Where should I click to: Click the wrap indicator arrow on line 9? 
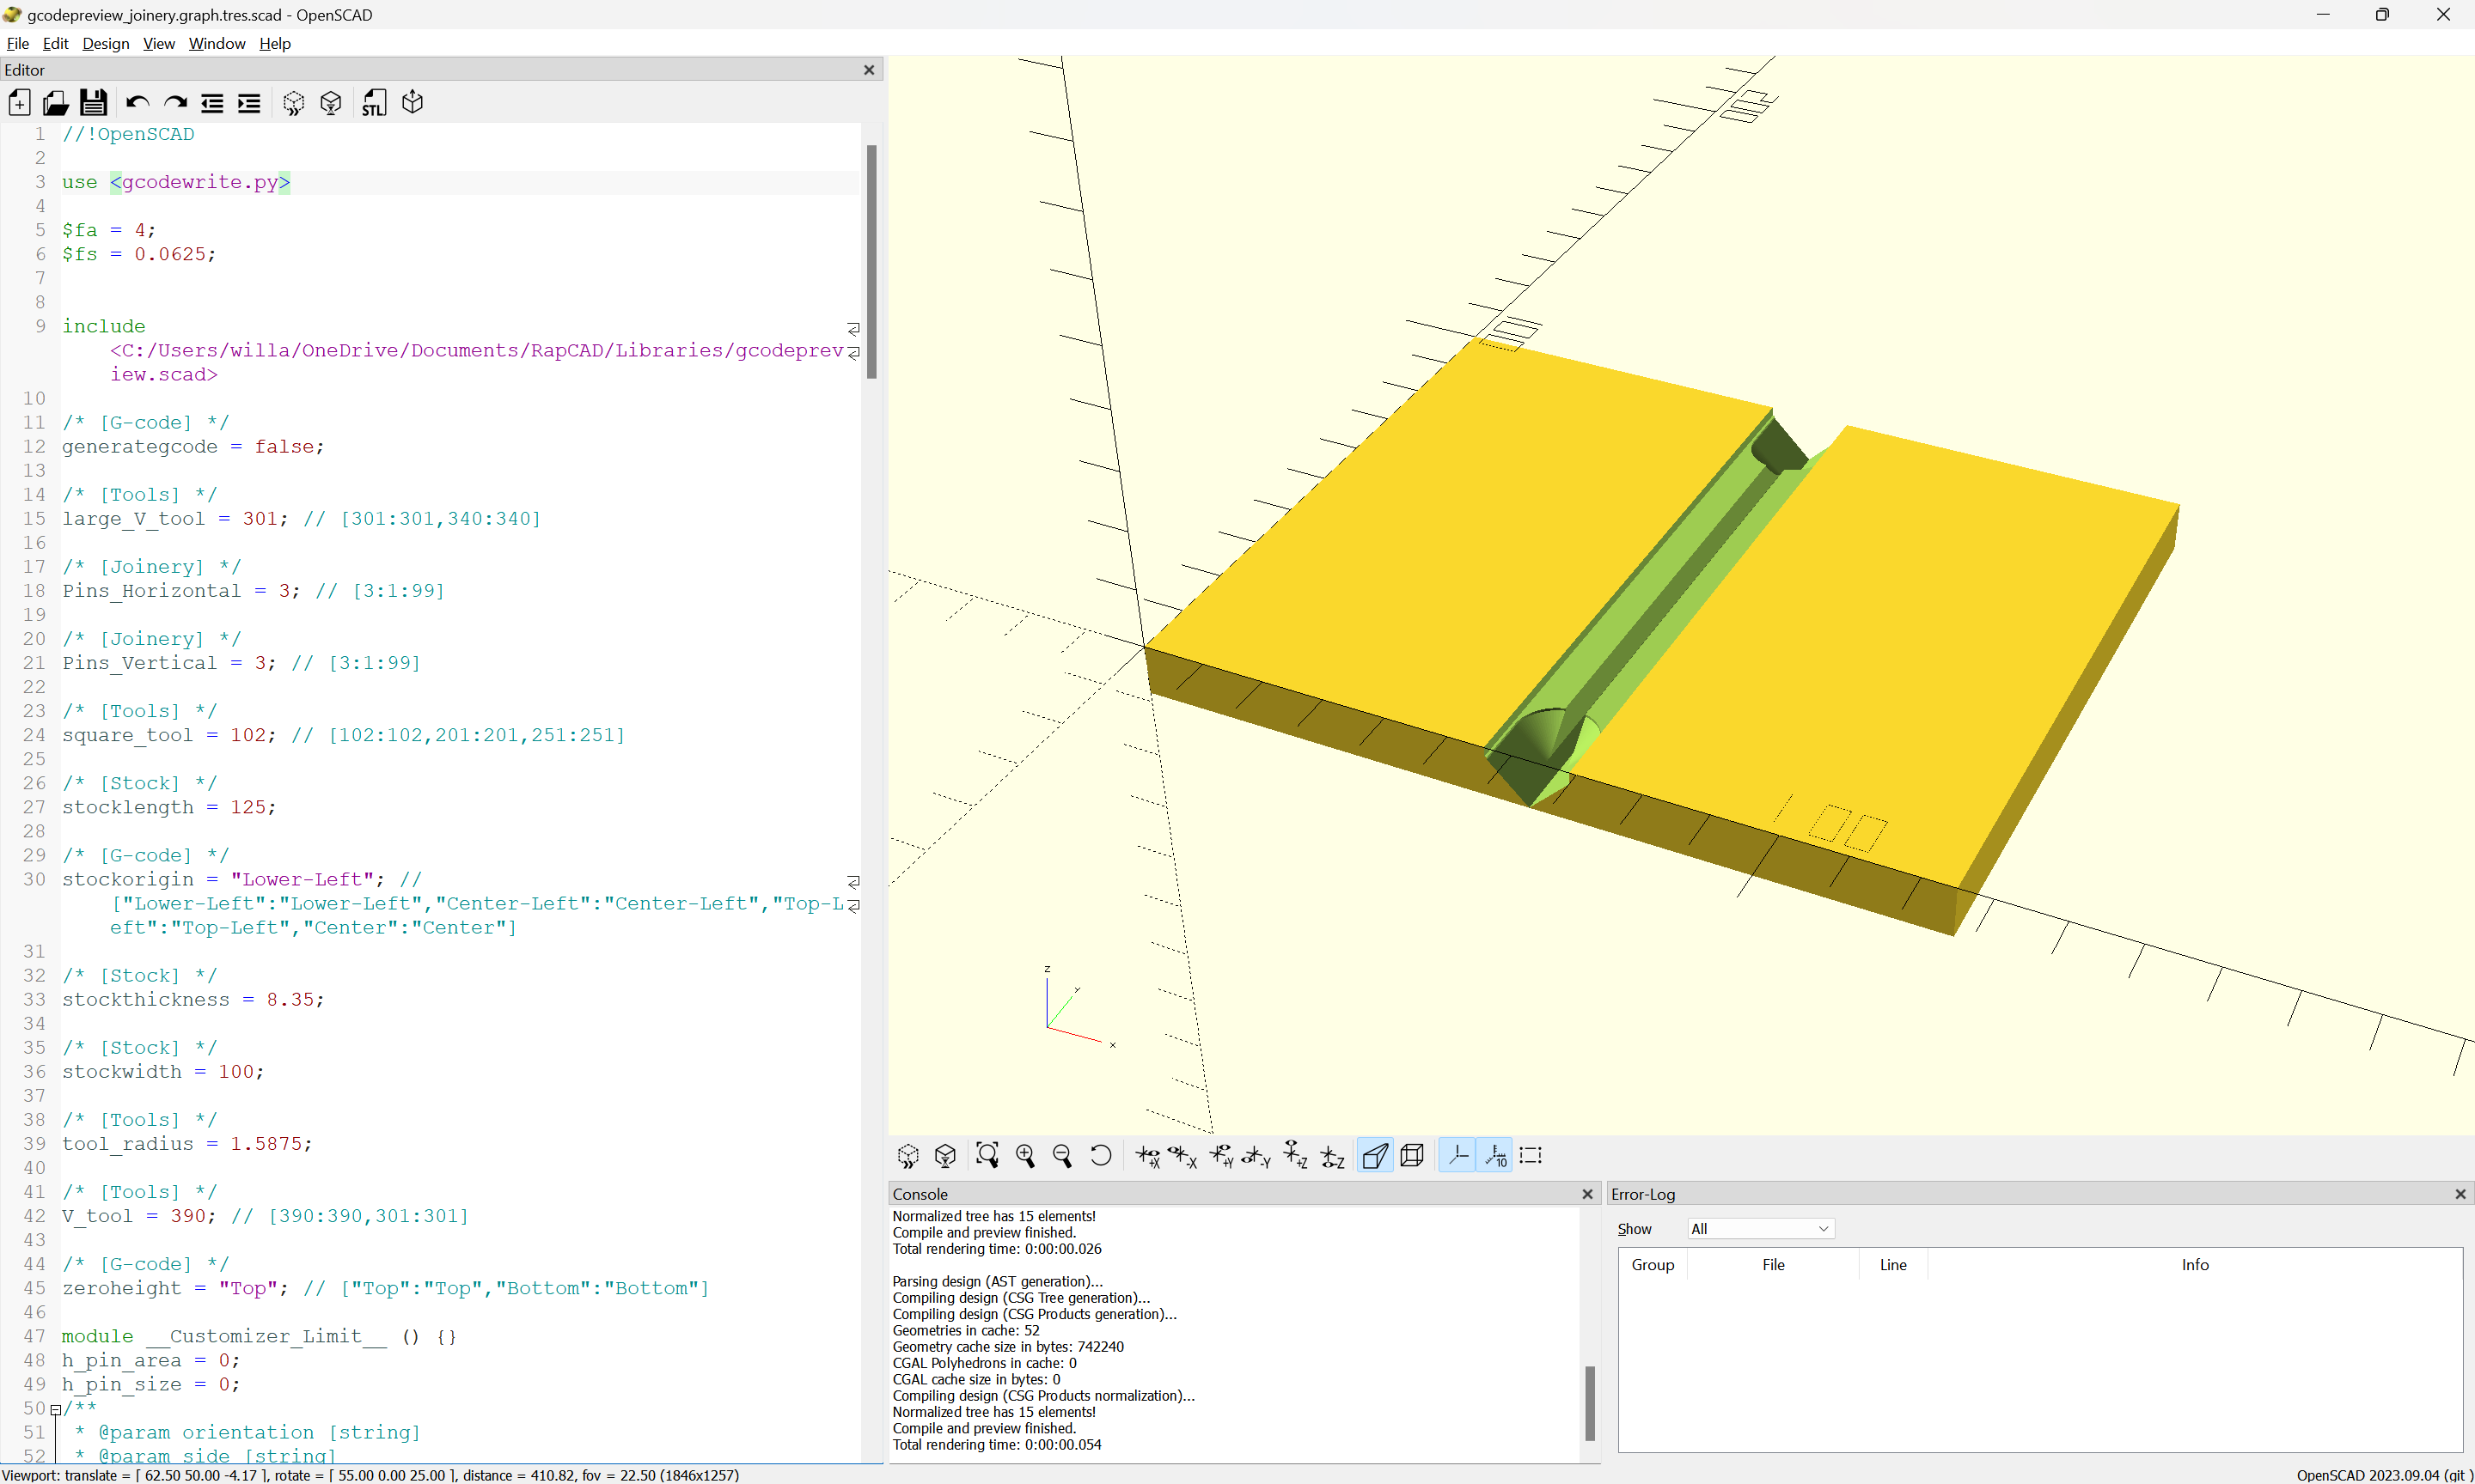(853, 328)
